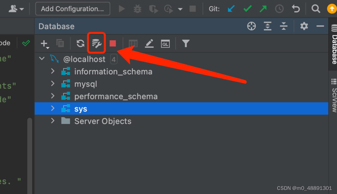Expand the sys schema node

pyautogui.click(x=53, y=108)
